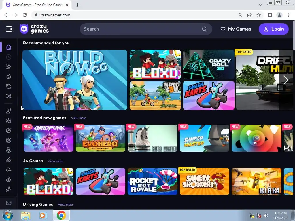This screenshot has height=221, width=295.
Task: Open the colorful circles new game
Action: coord(256,138)
